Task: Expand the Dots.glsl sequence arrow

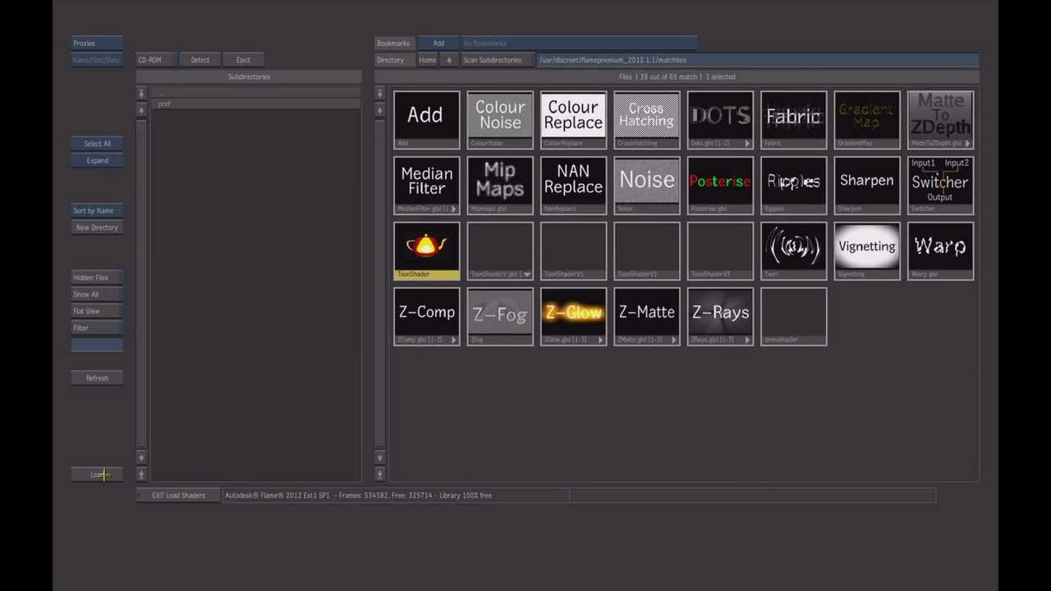Action: click(x=747, y=144)
